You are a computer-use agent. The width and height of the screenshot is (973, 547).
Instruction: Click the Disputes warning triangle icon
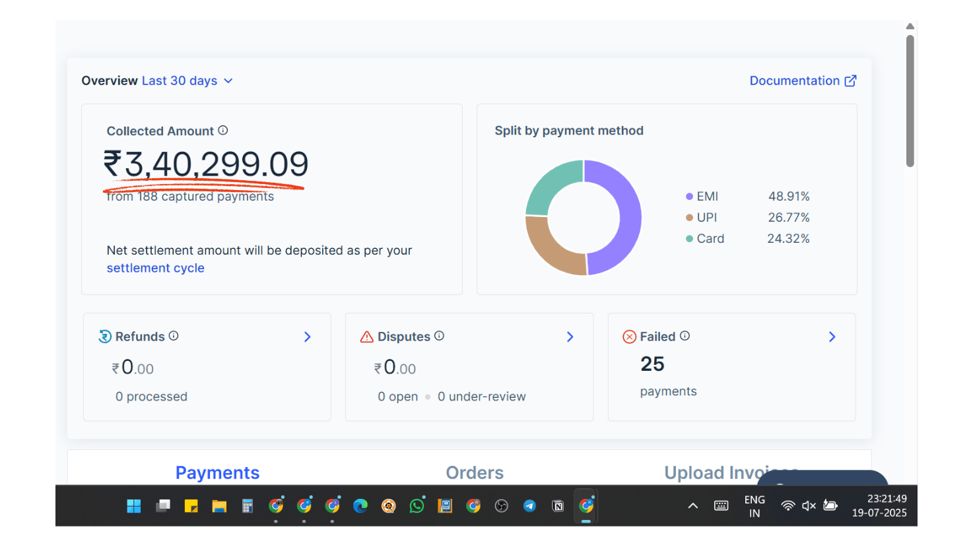(367, 337)
